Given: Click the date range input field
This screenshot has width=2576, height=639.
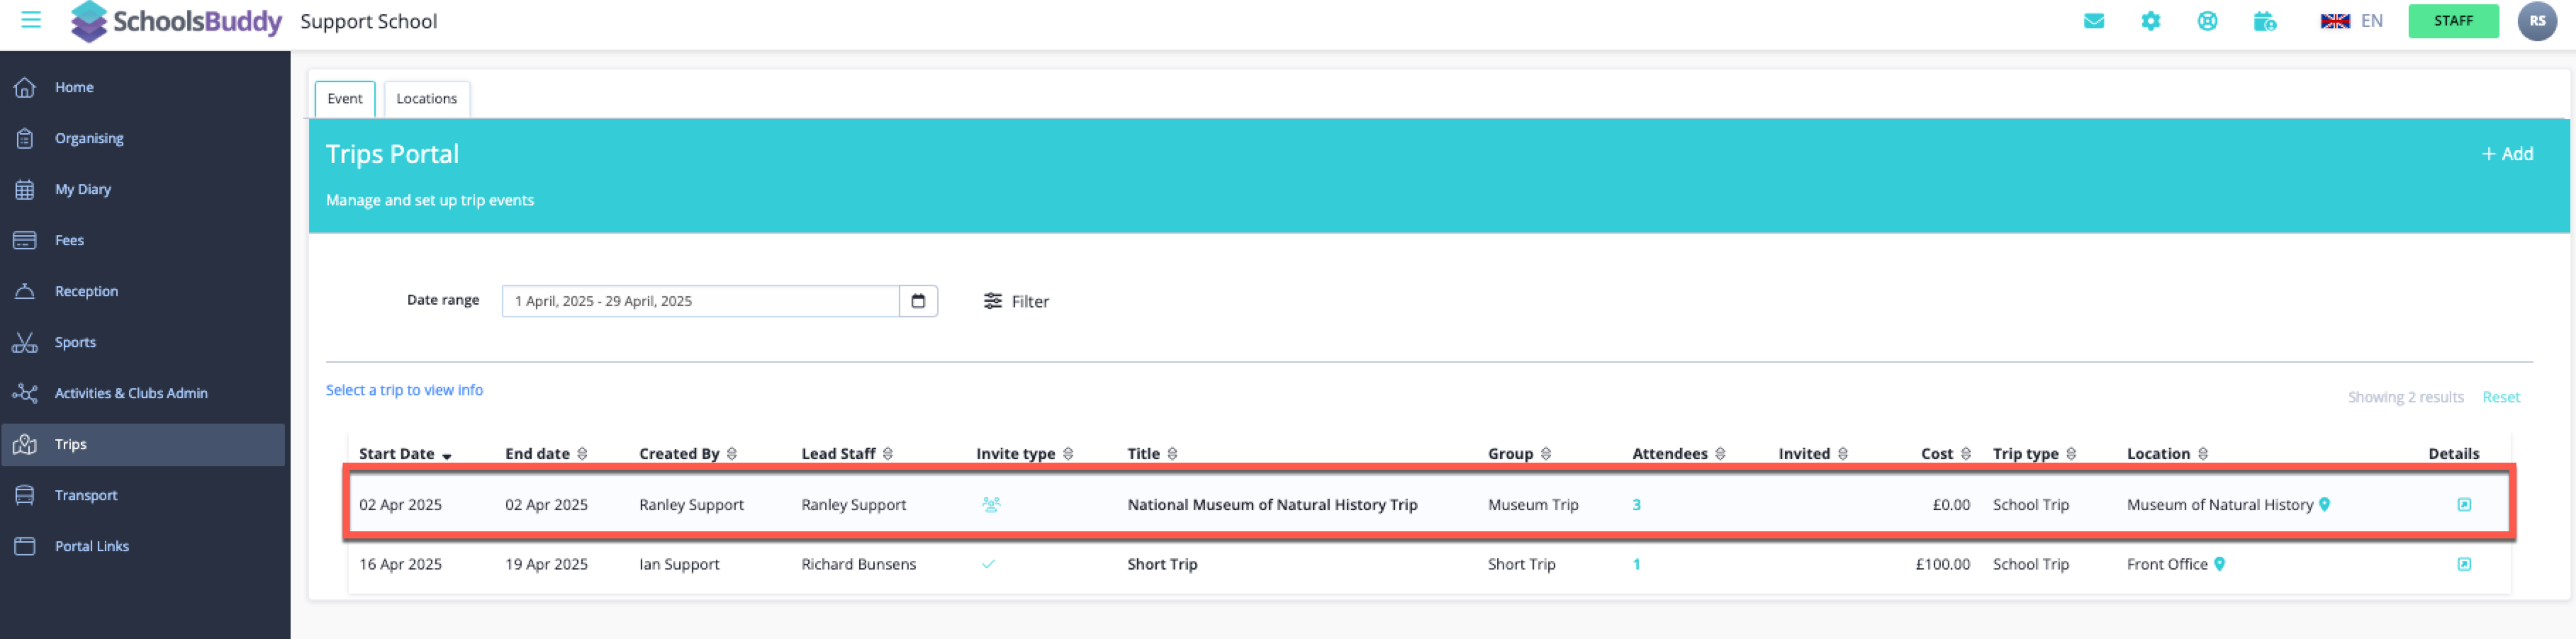Looking at the screenshot, I should (700, 301).
